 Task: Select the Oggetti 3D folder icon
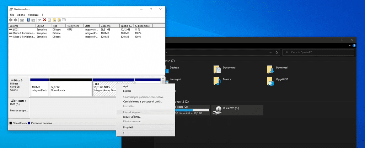(270, 81)
